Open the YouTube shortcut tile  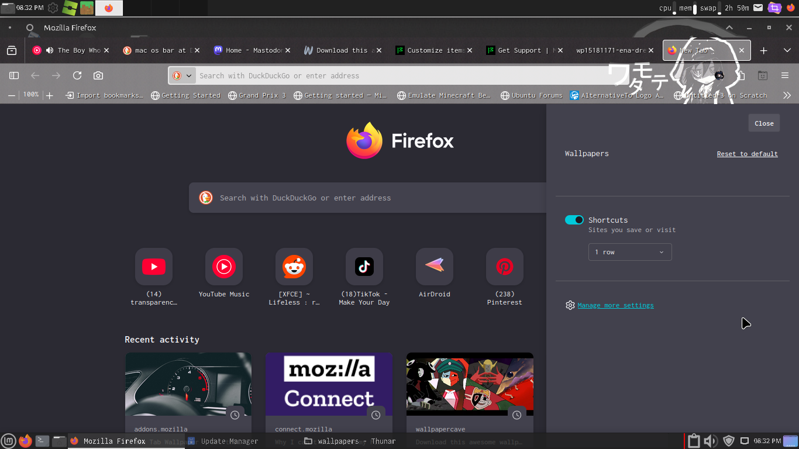[x=154, y=267]
